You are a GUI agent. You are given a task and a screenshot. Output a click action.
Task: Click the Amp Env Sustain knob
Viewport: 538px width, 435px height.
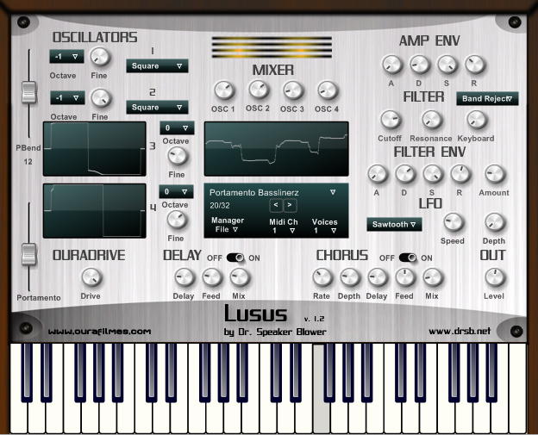pyautogui.click(x=447, y=65)
